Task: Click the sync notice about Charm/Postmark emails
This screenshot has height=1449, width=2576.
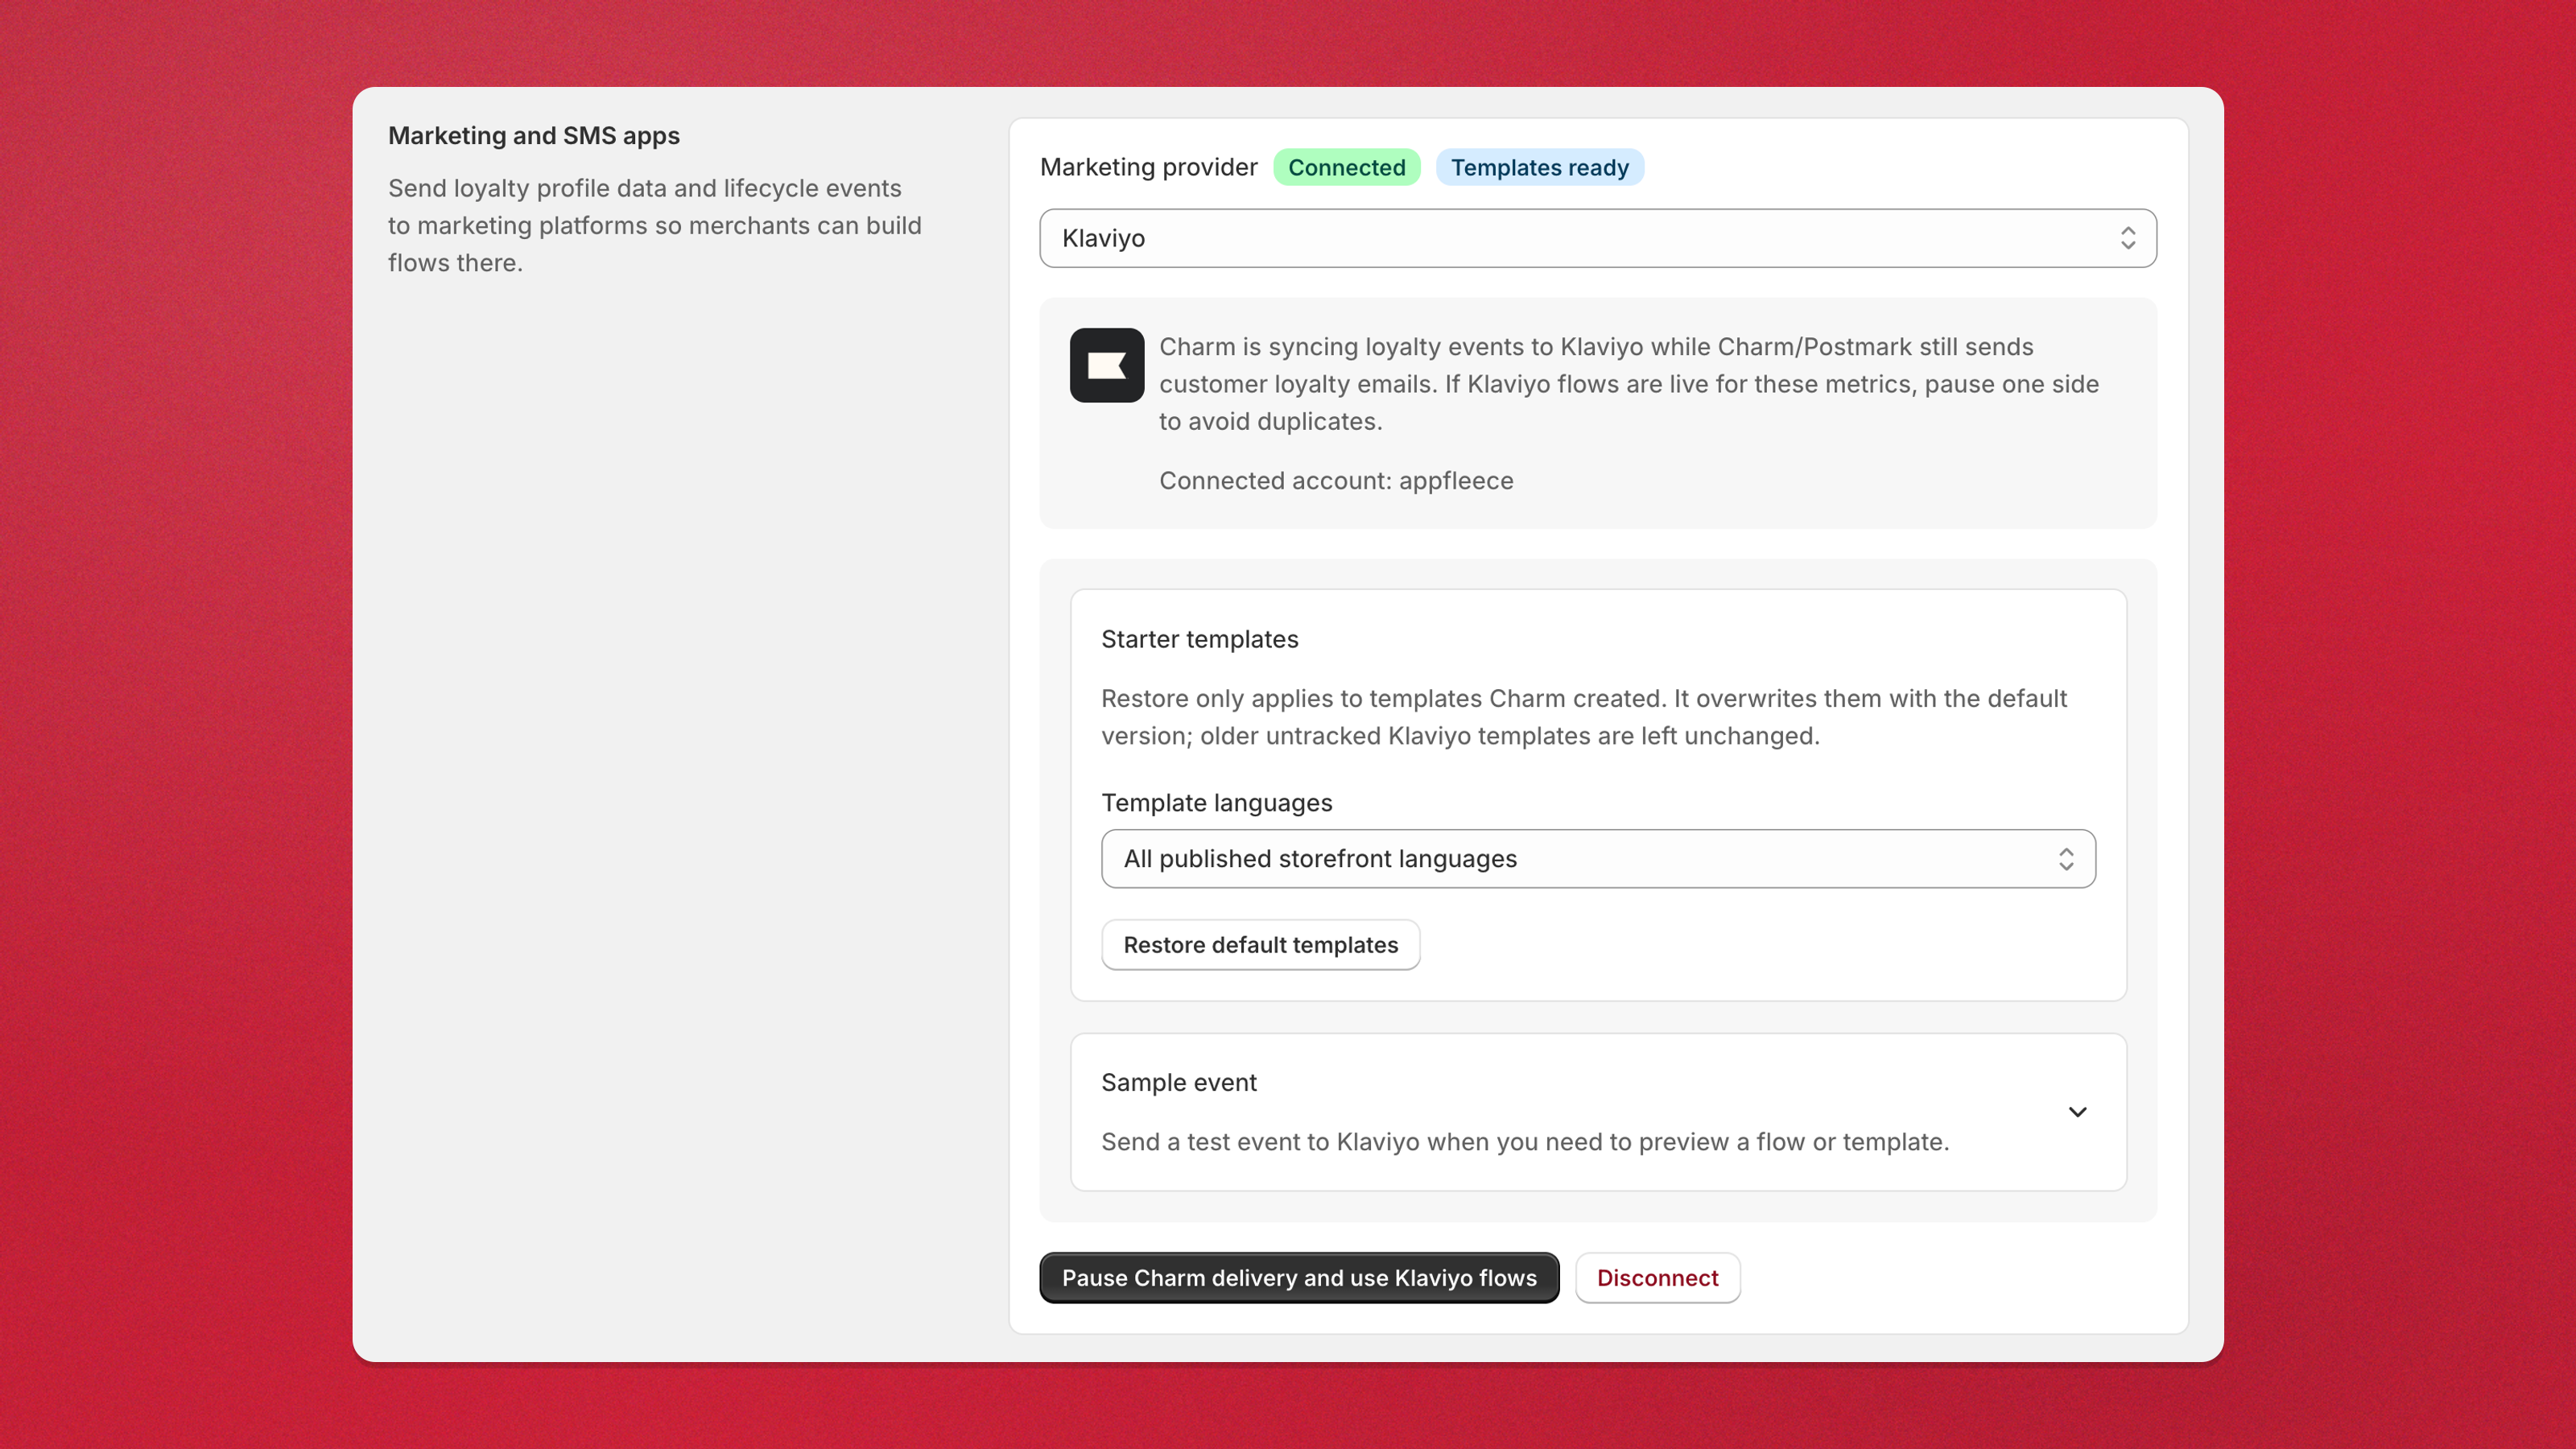Action: (x=1628, y=384)
